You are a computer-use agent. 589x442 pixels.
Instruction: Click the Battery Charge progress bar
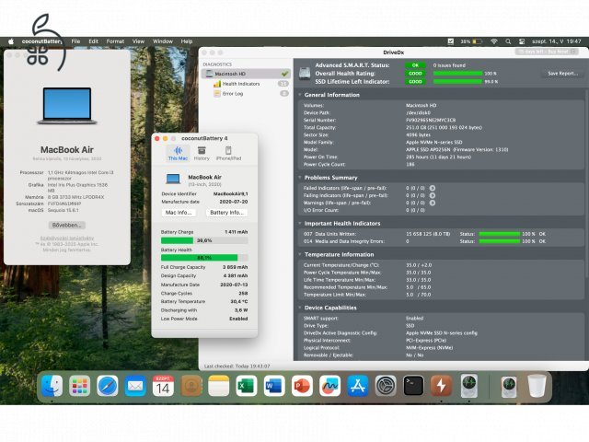pos(204,240)
